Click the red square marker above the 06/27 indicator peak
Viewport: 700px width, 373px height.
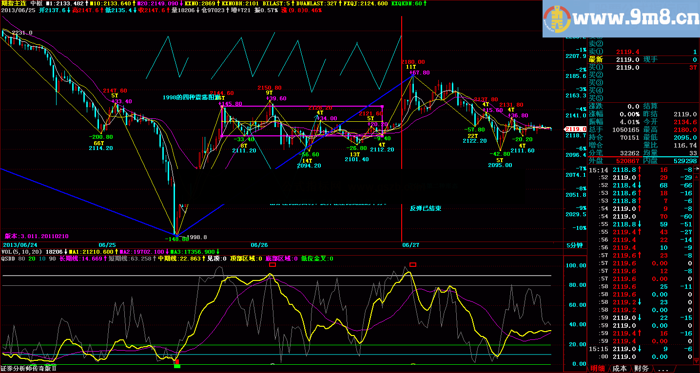413,264
